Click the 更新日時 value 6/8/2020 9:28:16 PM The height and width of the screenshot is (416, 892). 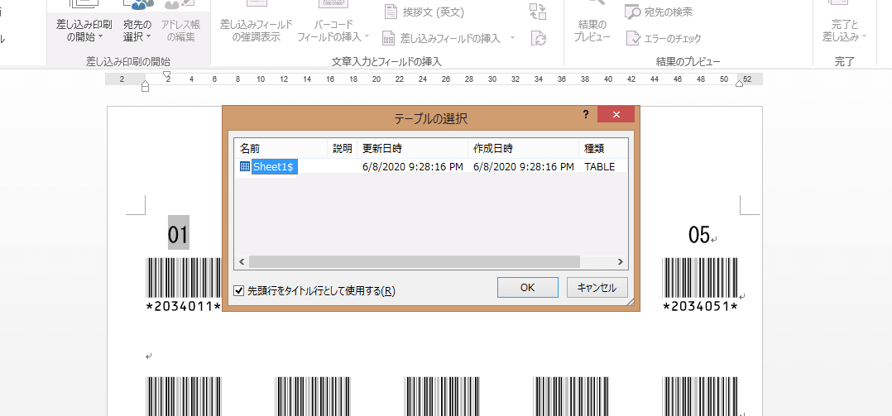point(412,167)
